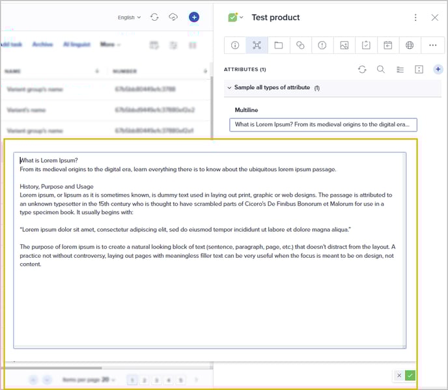This screenshot has width=448, height=390.
Task: Open the Items per page dropdown
Action: pos(89,380)
